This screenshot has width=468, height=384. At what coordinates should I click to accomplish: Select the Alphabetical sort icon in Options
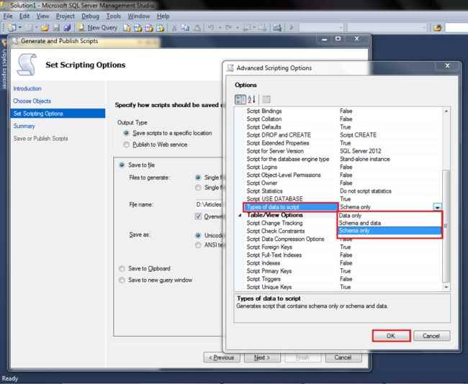click(251, 99)
